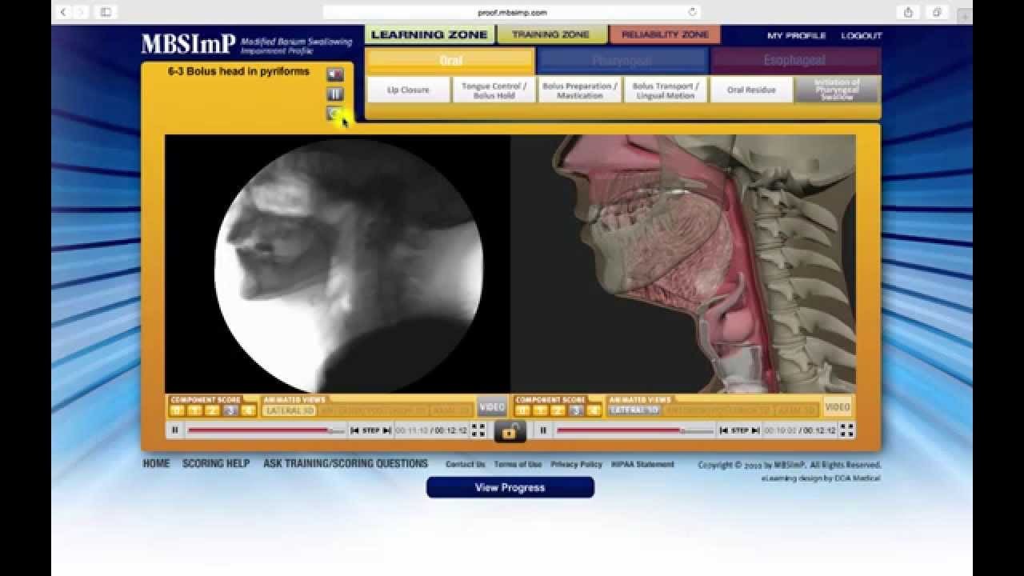Switch to the Reliability Zone tab
This screenshot has width=1024, height=576.
tap(665, 34)
